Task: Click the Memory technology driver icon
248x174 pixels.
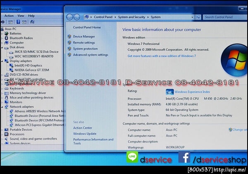Action: [7, 93]
